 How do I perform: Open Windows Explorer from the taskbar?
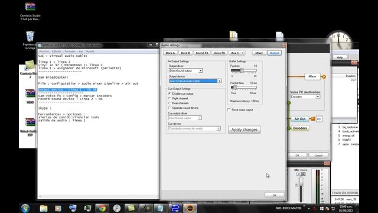pyautogui.click(x=44, y=208)
